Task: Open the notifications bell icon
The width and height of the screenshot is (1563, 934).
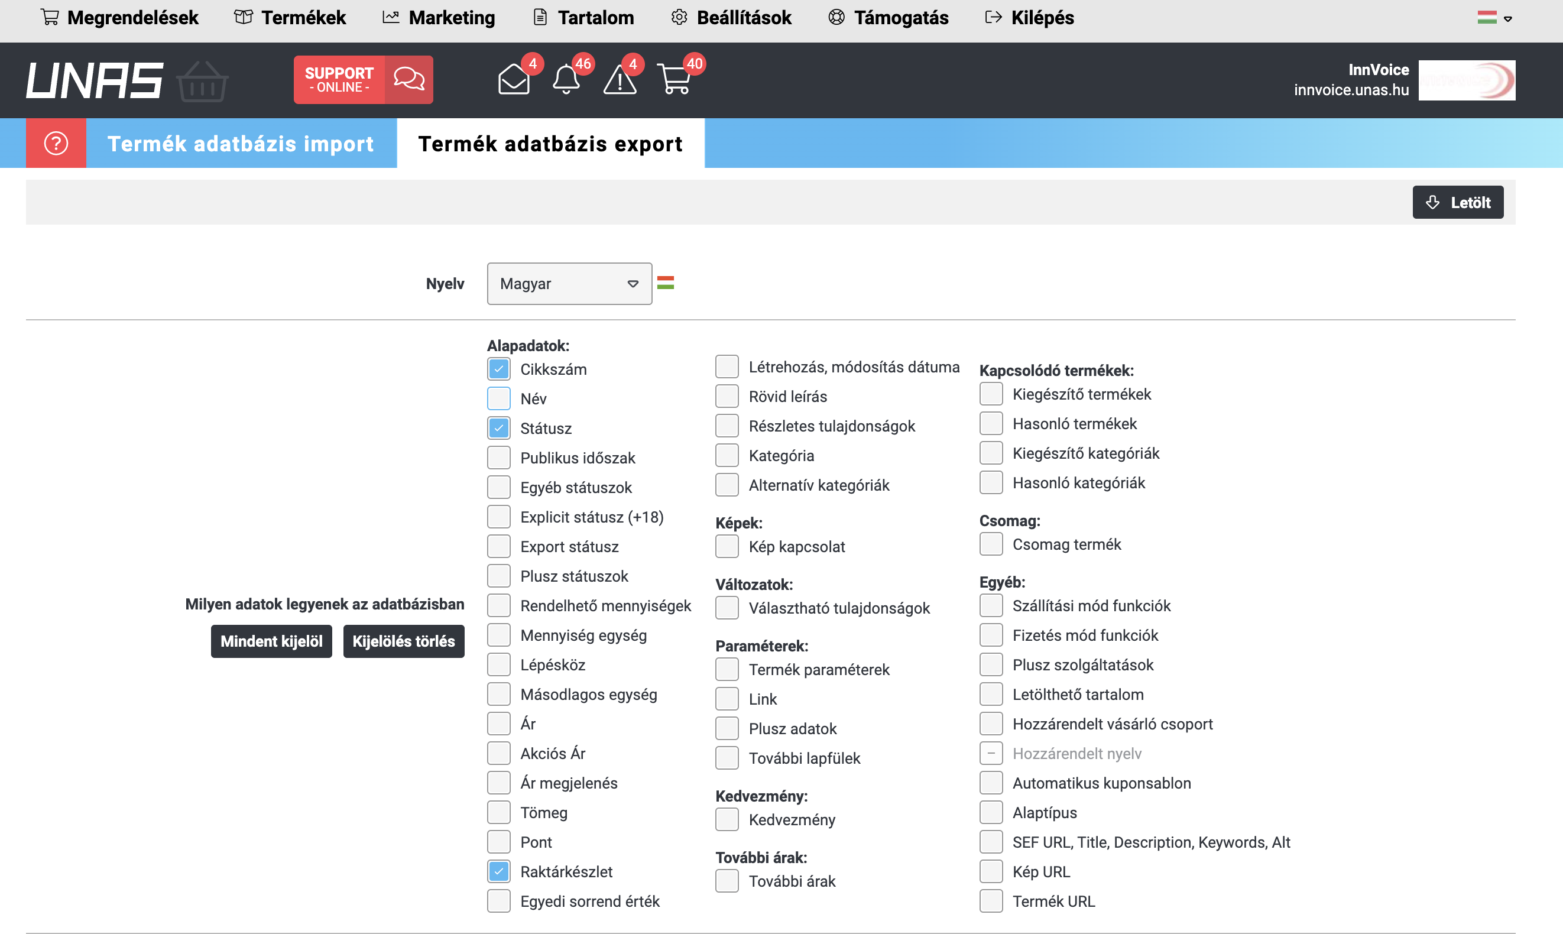Action: pos(566,80)
